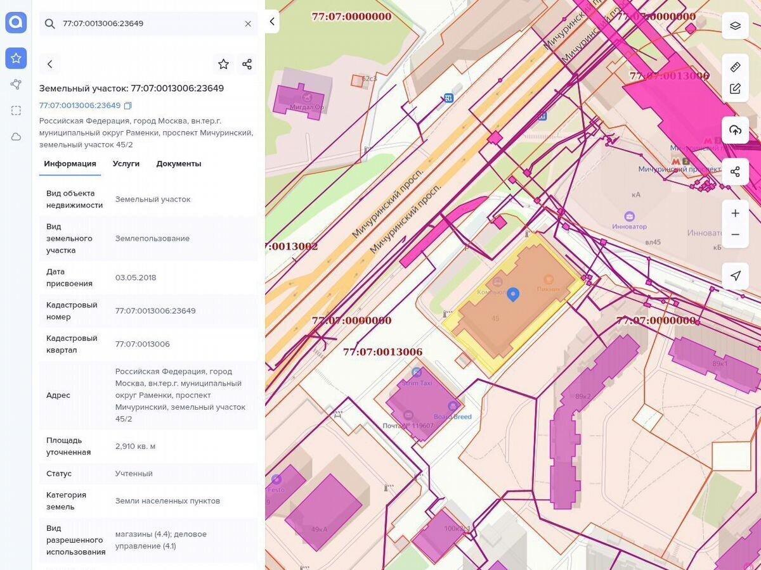
Task: Zoom out the map with minus
Action: [x=735, y=235]
